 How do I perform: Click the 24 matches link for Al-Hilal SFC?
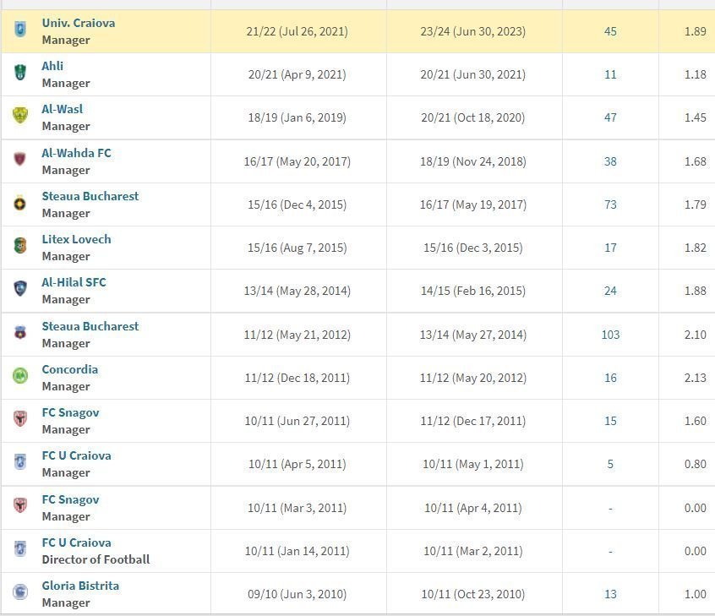[x=610, y=291]
